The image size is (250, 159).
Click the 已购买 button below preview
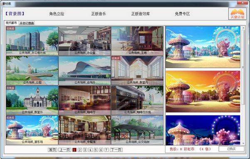pyautogui.click(x=231, y=149)
